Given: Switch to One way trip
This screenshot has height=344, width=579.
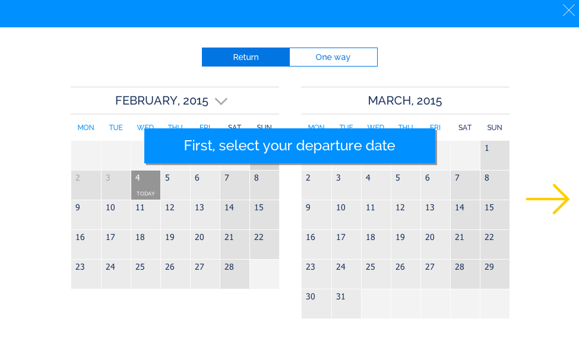Looking at the screenshot, I should 333,57.
